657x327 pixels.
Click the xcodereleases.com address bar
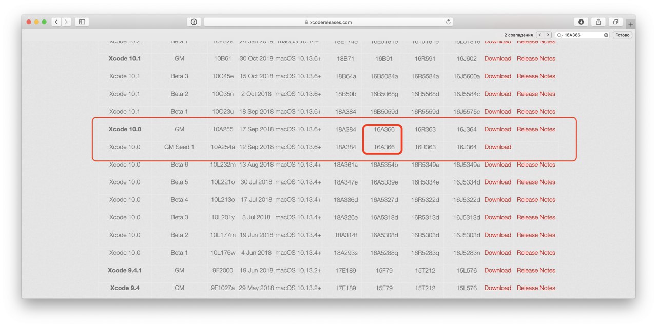328,22
